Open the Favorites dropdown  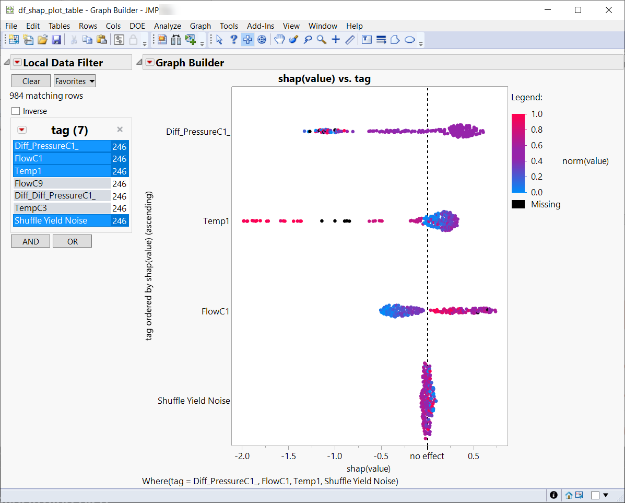(75, 81)
